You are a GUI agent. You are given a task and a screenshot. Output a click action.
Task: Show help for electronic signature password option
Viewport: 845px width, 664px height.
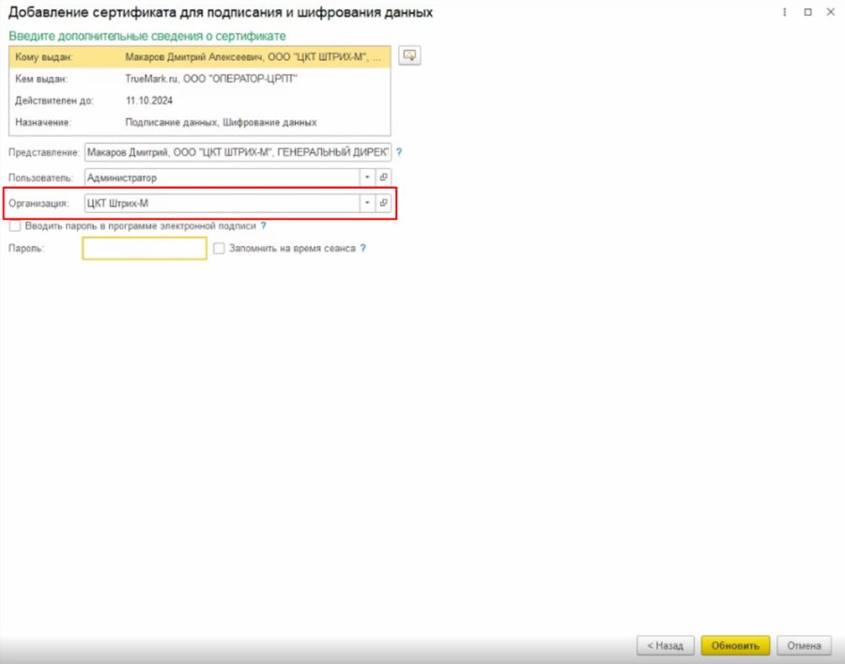click(x=263, y=225)
